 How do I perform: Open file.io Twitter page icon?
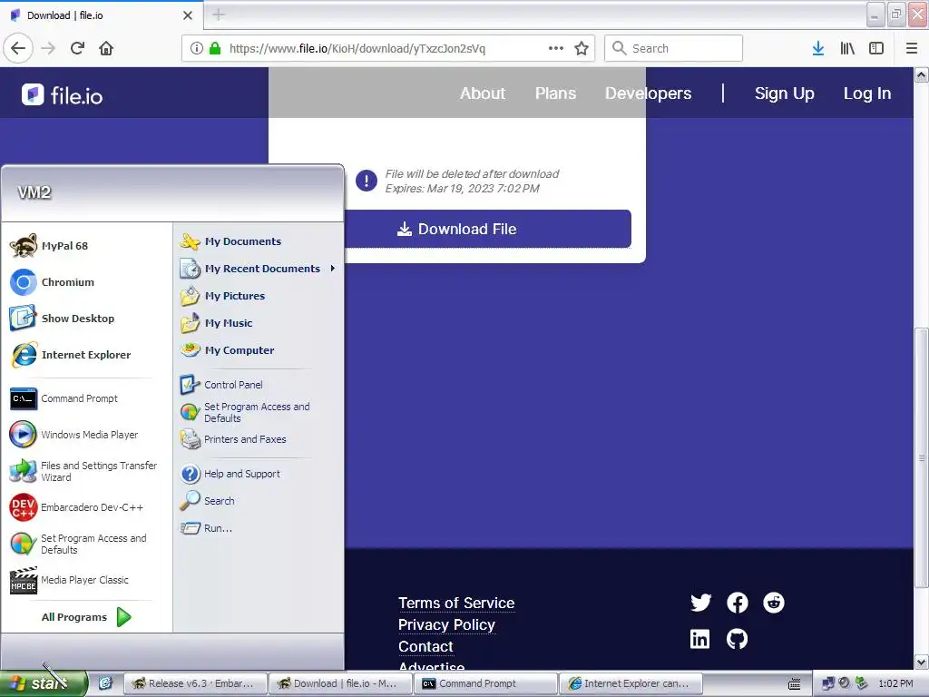coord(701,603)
